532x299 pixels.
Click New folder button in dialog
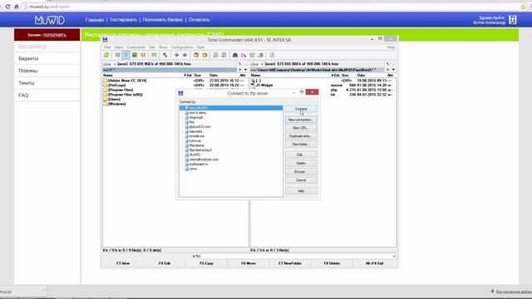(301, 144)
